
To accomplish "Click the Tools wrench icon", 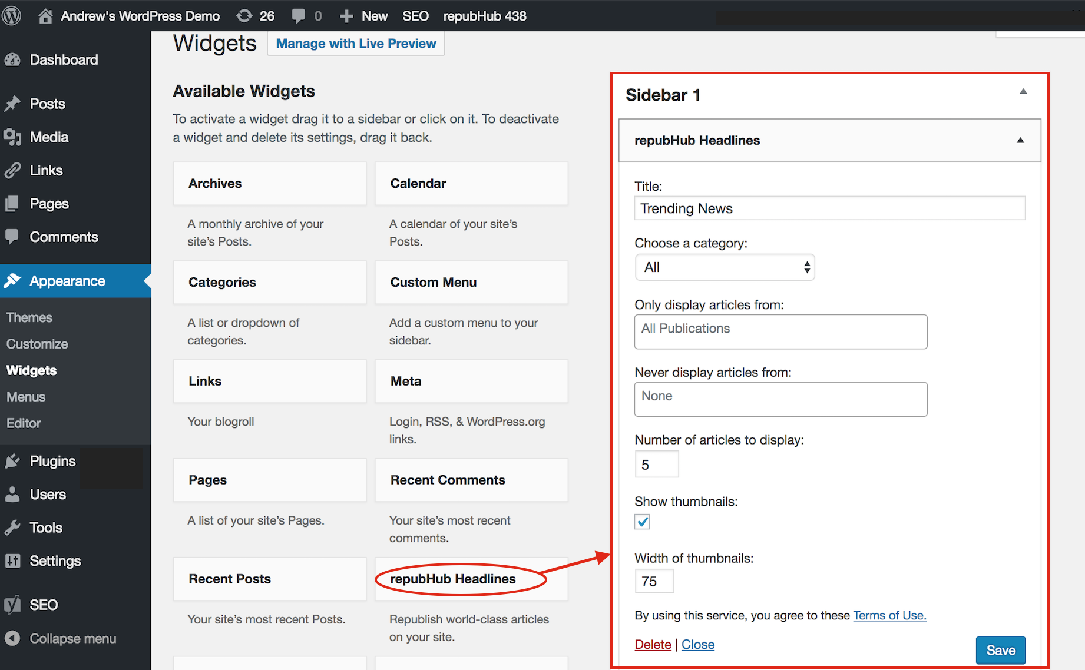I will pyautogui.click(x=12, y=528).
